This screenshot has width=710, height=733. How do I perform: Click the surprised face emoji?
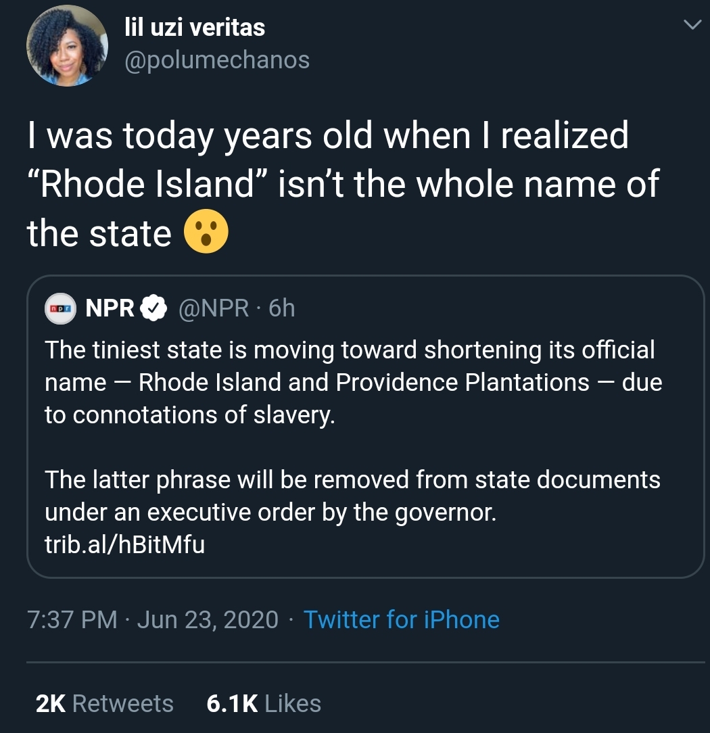coord(206,231)
